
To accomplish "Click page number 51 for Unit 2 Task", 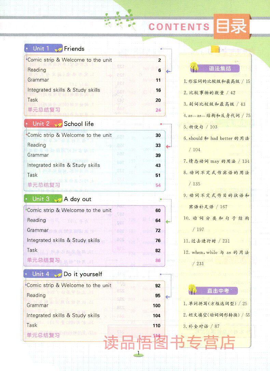I will 158,175.
